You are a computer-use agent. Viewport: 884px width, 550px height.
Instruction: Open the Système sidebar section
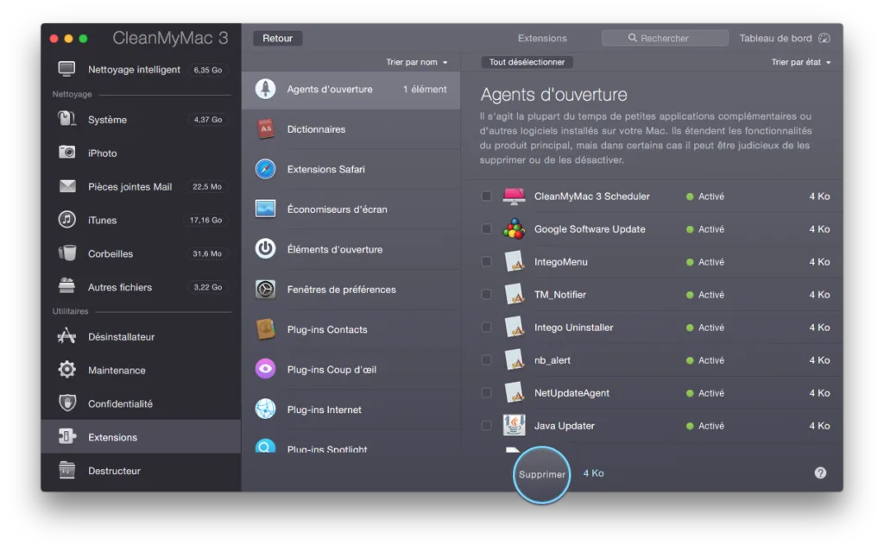coord(141,119)
